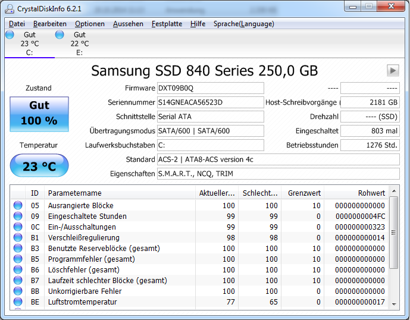Select the Ausrangierte Blöcke parameter name
The height and width of the screenshot is (320, 410).
pos(80,205)
